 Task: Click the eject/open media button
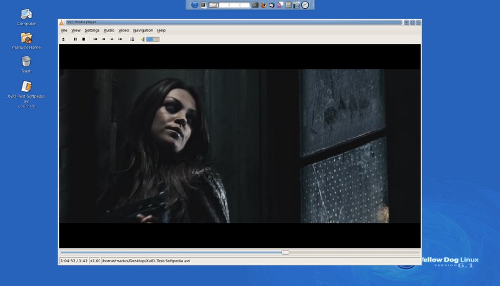pyautogui.click(x=64, y=39)
